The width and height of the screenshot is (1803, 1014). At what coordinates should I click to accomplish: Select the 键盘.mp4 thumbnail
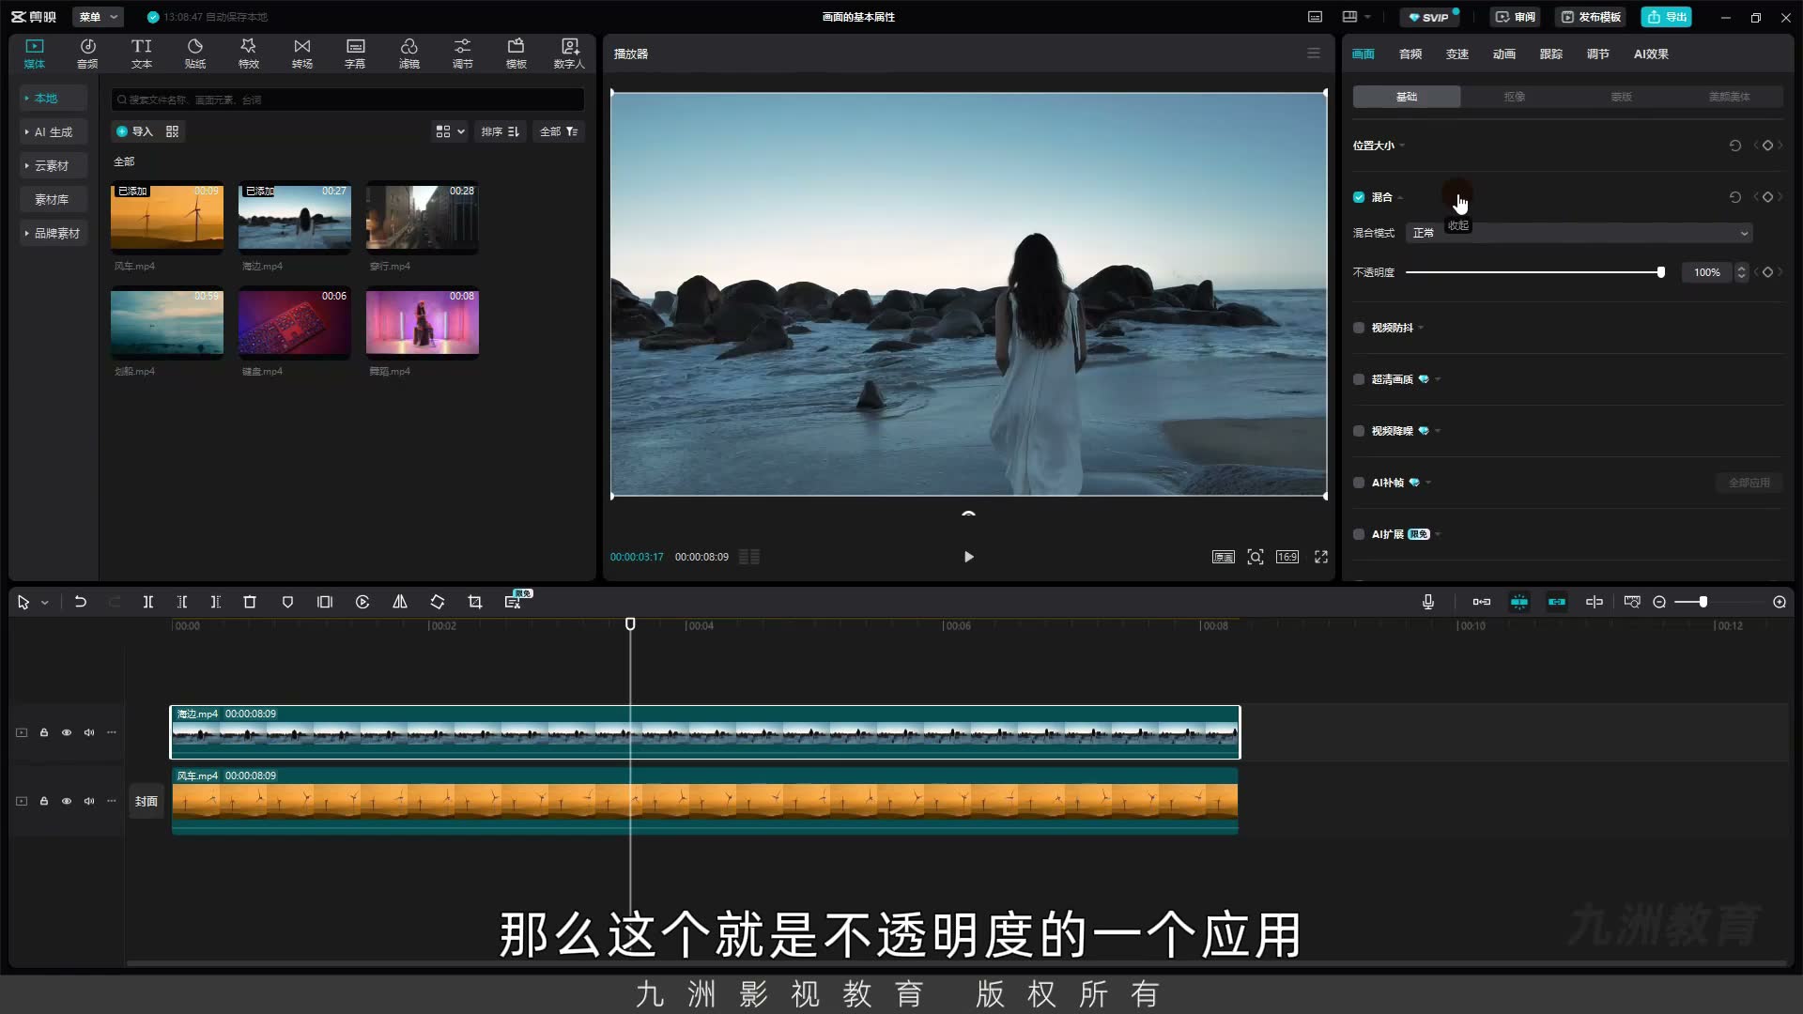295,323
